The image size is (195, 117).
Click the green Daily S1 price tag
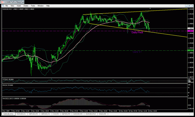click(191, 50)
